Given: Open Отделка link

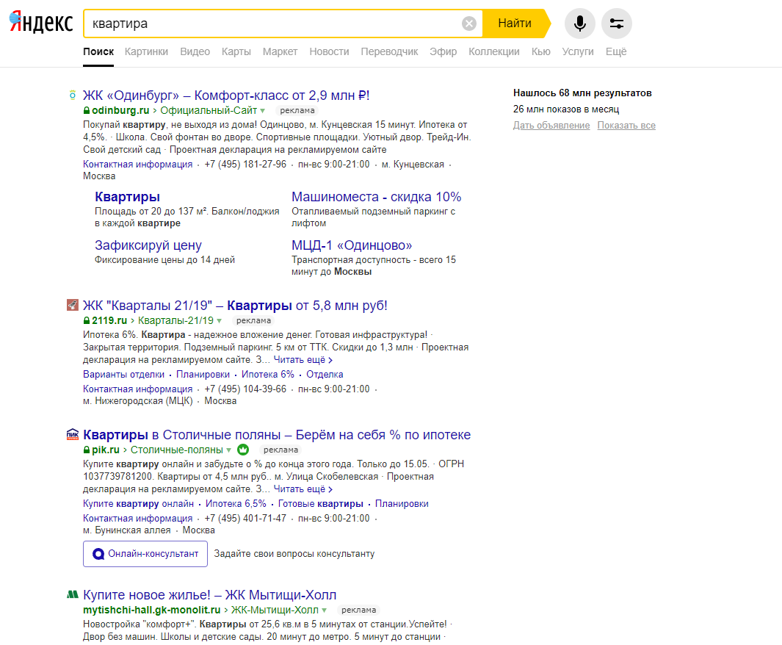Looking at the screenshot, I should pyautogui.click(x=325, y=374).
